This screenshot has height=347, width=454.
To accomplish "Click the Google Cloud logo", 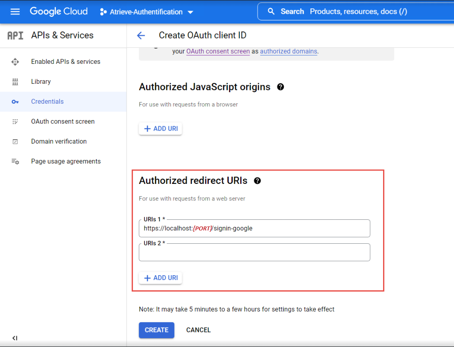I will click(x=59, y=12).
